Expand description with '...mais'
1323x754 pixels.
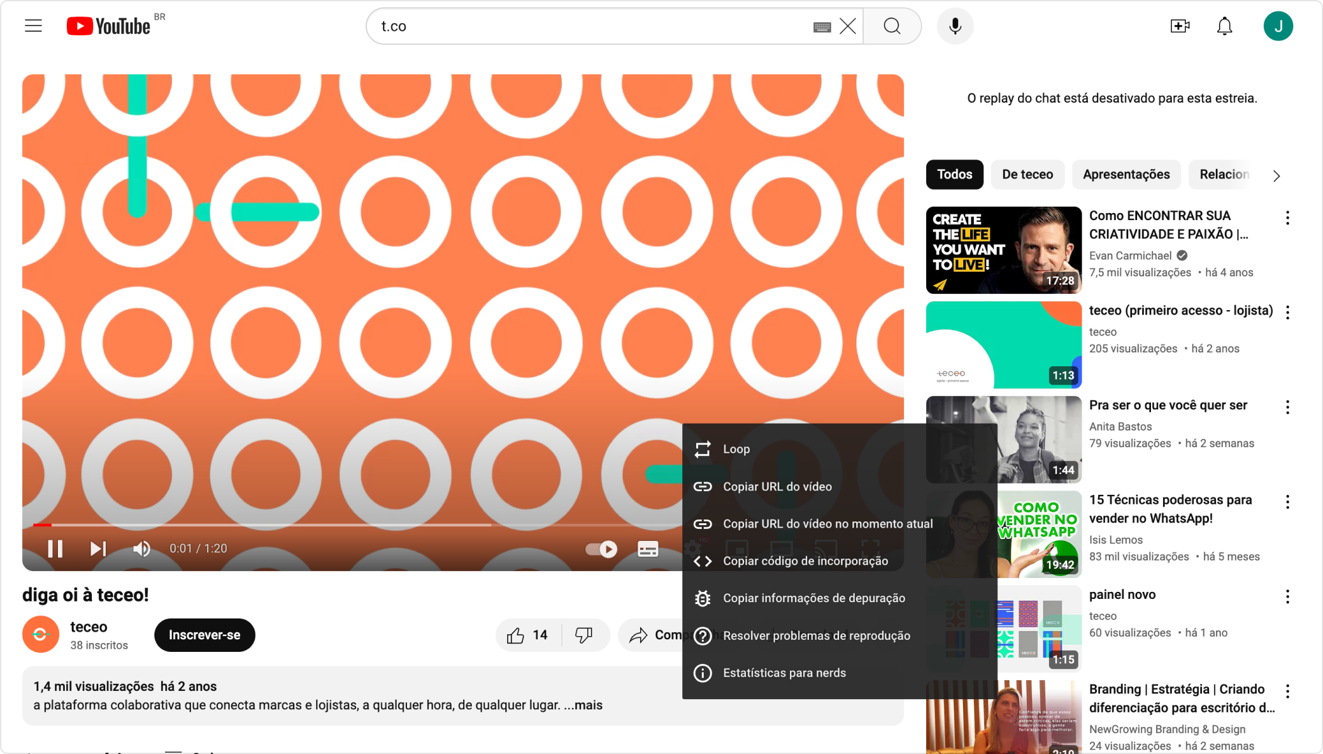tap(583, 705)
